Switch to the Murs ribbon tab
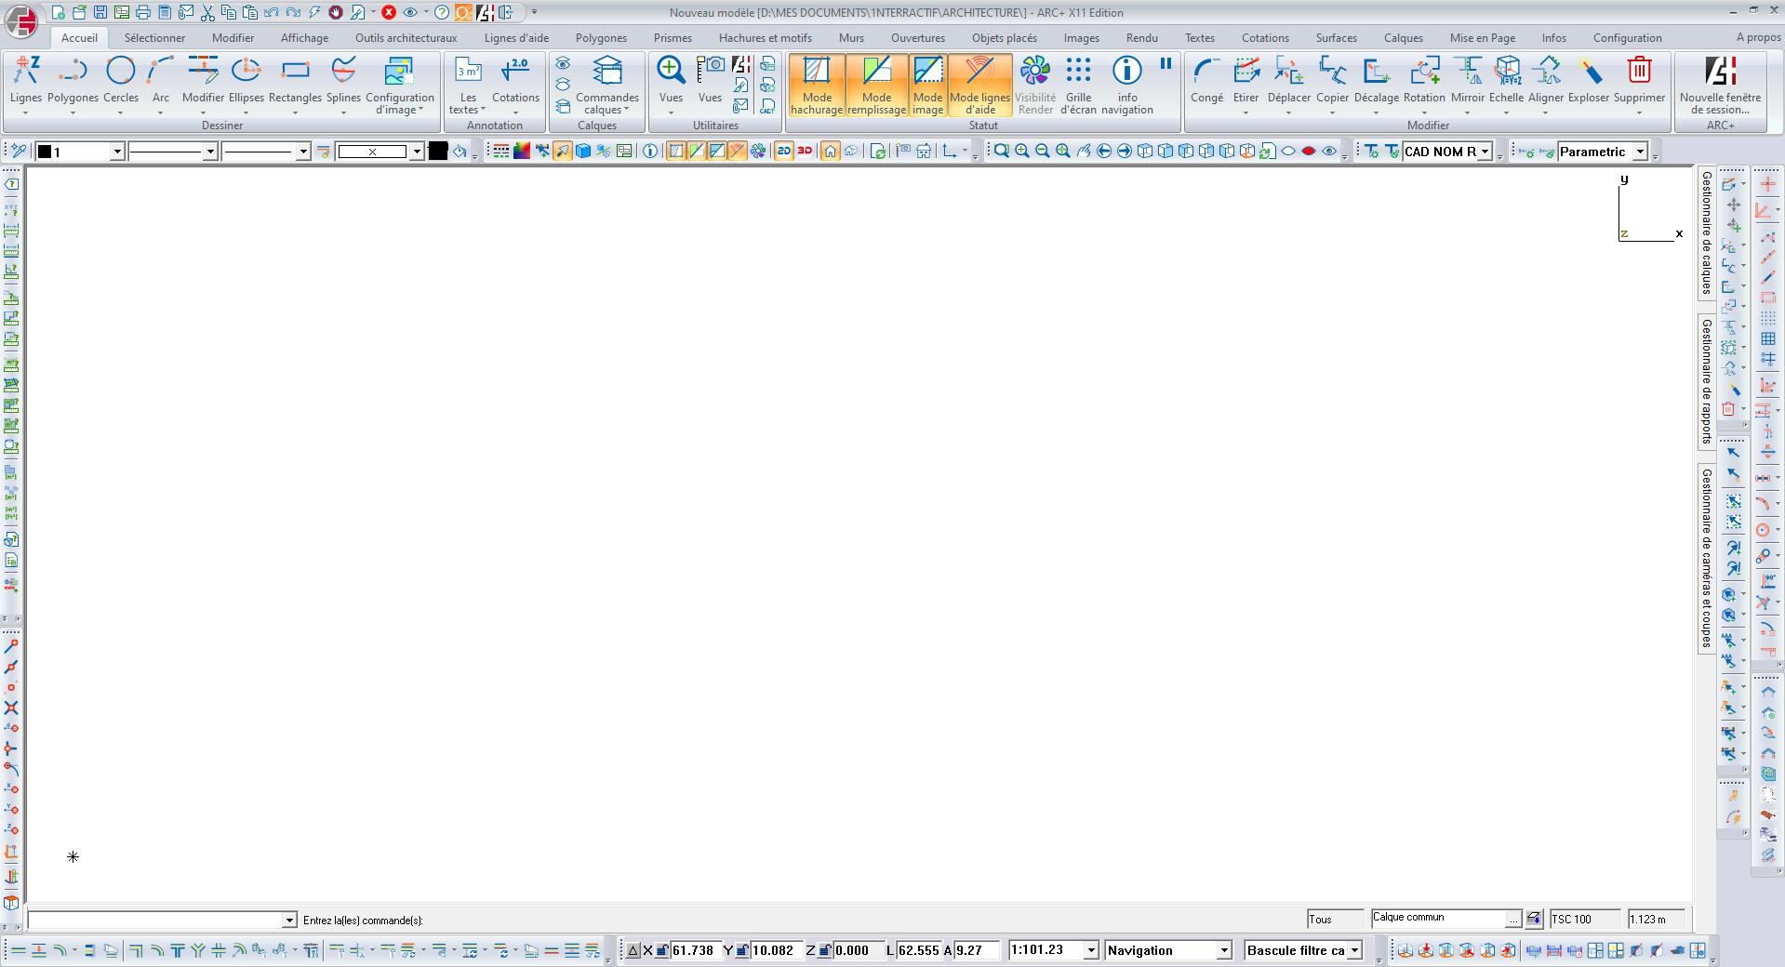The image size is (1785, 967). [x=851, y=38]
